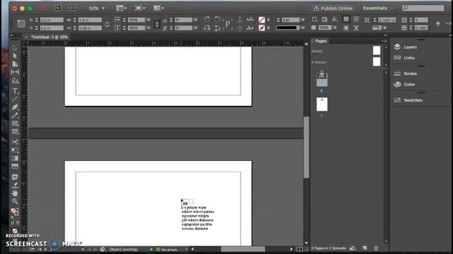Screen dimensions: 453x254
Task: Toggle split layout view button at bottom
Action: (x=299, y=249)
